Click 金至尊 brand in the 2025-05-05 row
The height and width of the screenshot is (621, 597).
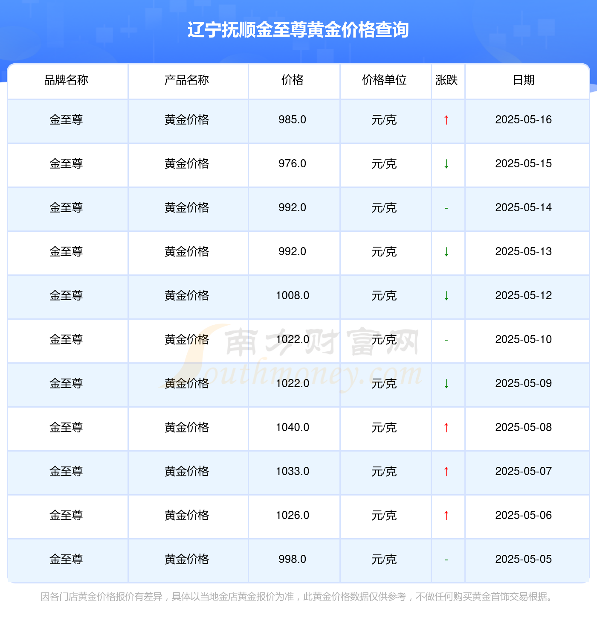pyautogui.click(x=66, y=560)
